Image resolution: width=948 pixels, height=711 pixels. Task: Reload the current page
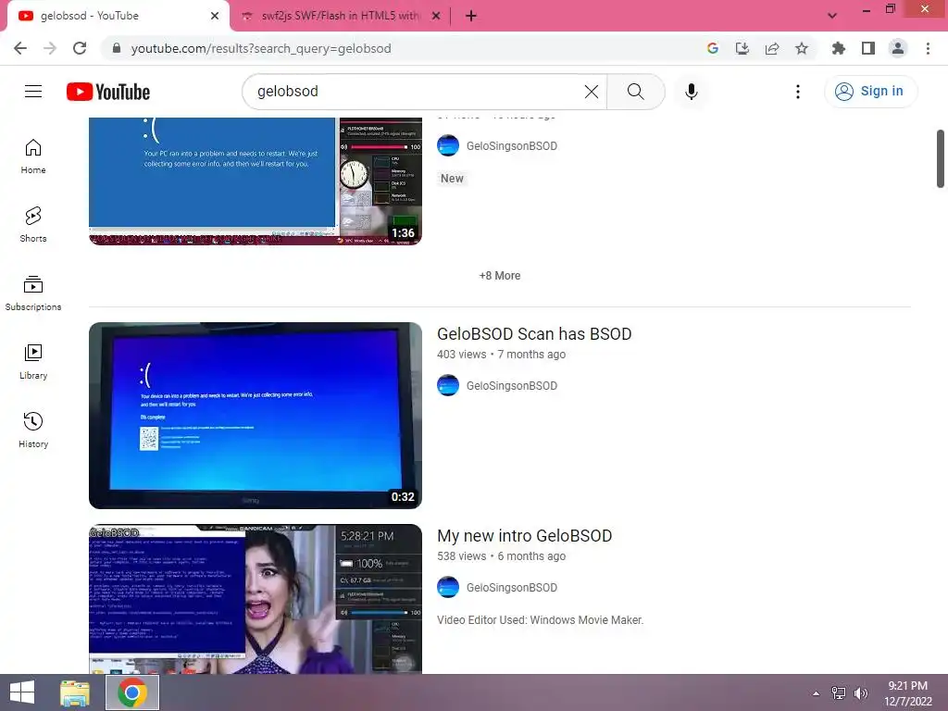[80, 48]
